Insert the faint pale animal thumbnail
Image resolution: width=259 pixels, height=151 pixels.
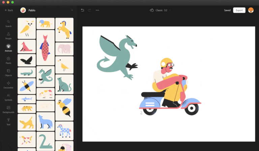(x=46, y=106)
